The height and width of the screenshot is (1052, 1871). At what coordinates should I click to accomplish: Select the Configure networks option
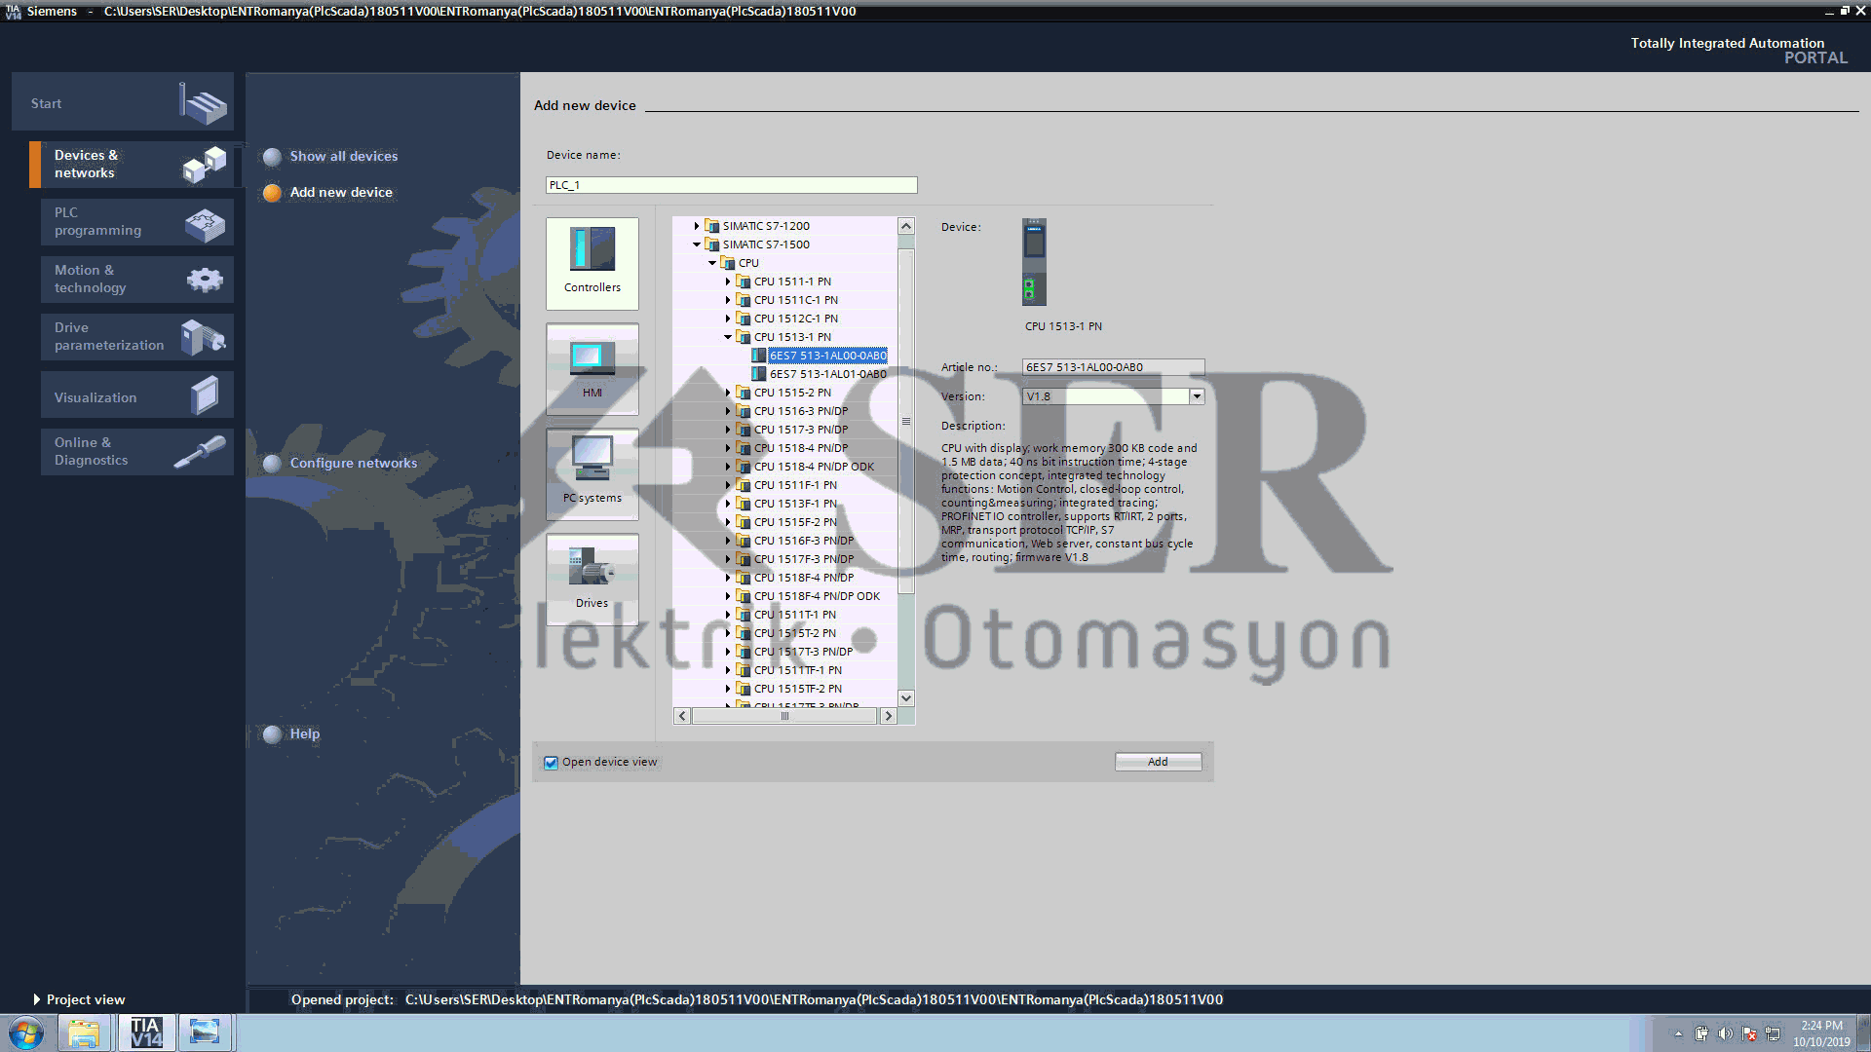point(353,463)
